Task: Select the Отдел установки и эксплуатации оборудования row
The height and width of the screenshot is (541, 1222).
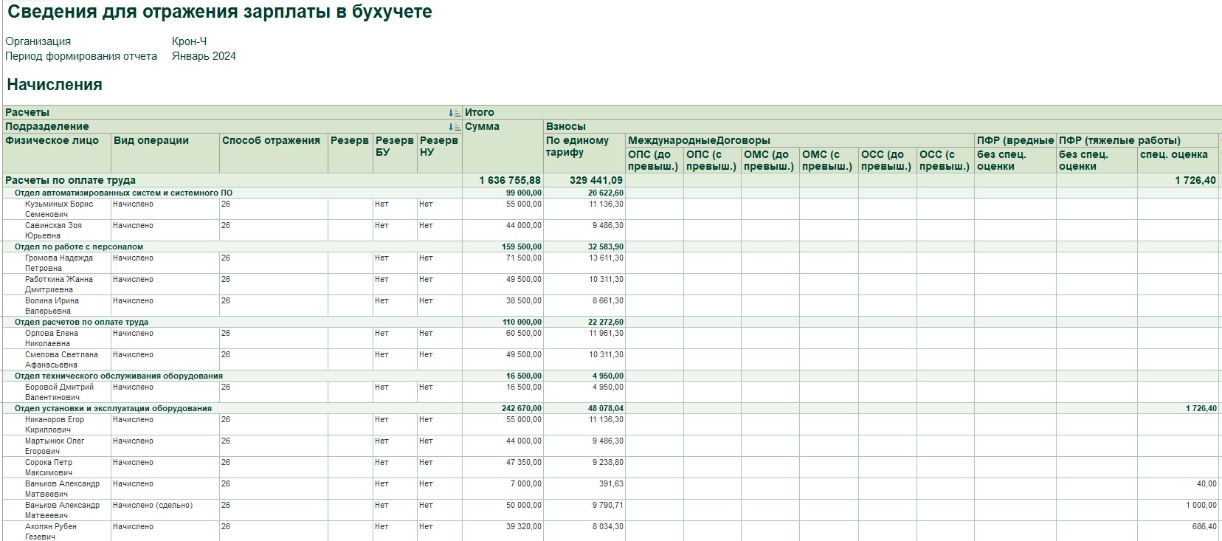Action: pyautogui.click(x=113, y=408)
